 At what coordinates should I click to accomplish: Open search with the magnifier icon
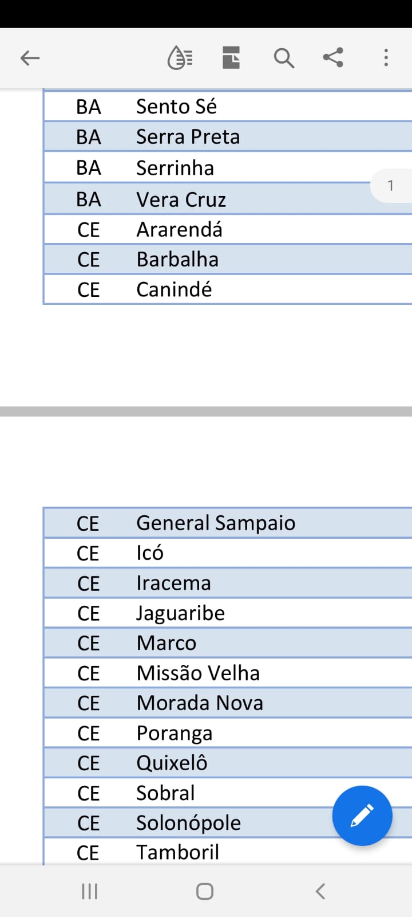(284, 58)
